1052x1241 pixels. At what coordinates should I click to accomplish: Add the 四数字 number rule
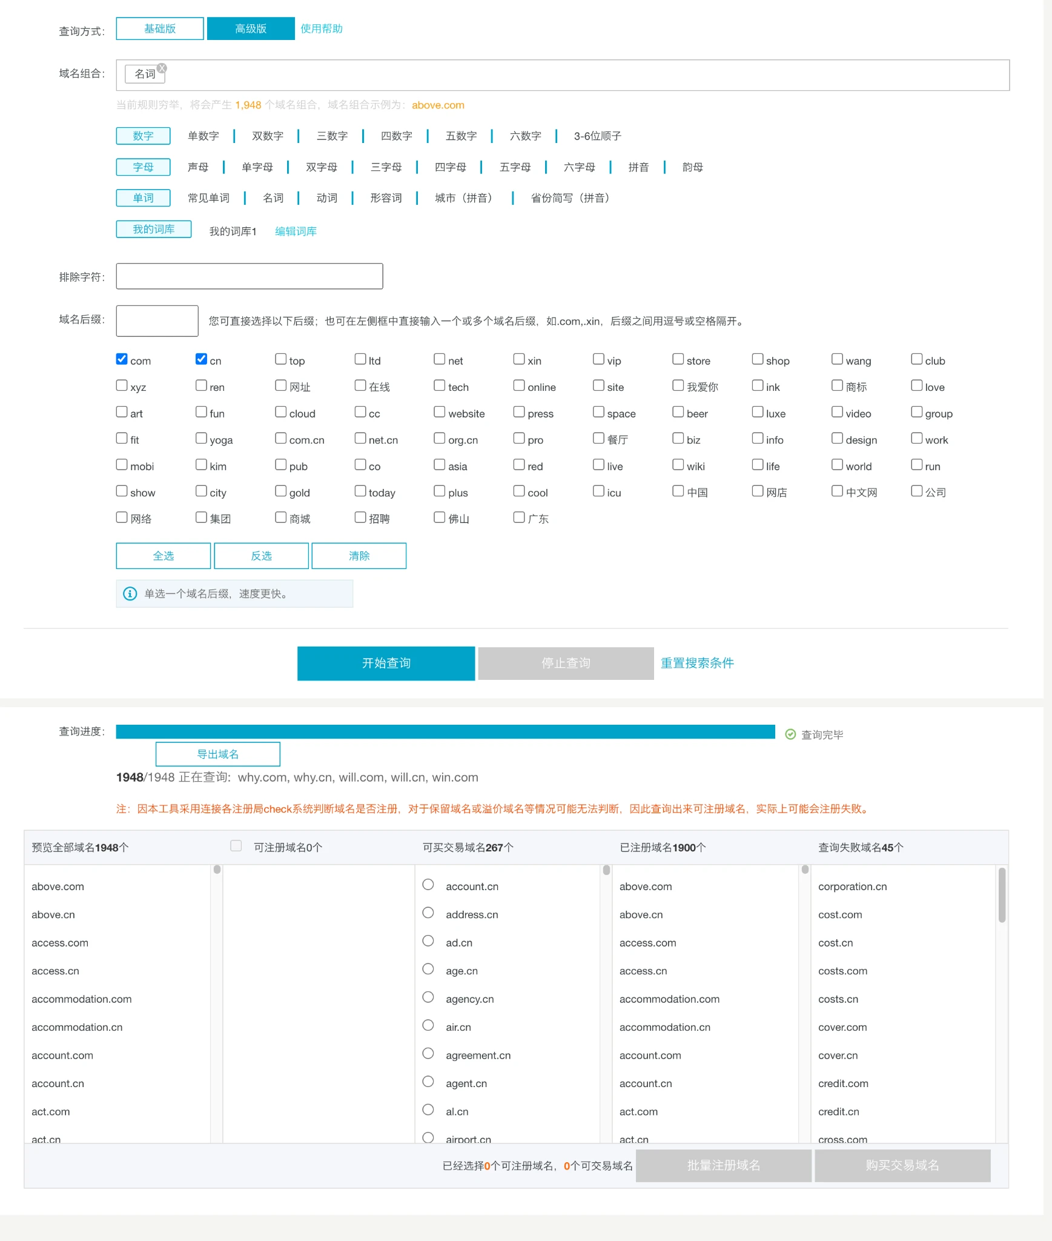[x=396, y=136]
